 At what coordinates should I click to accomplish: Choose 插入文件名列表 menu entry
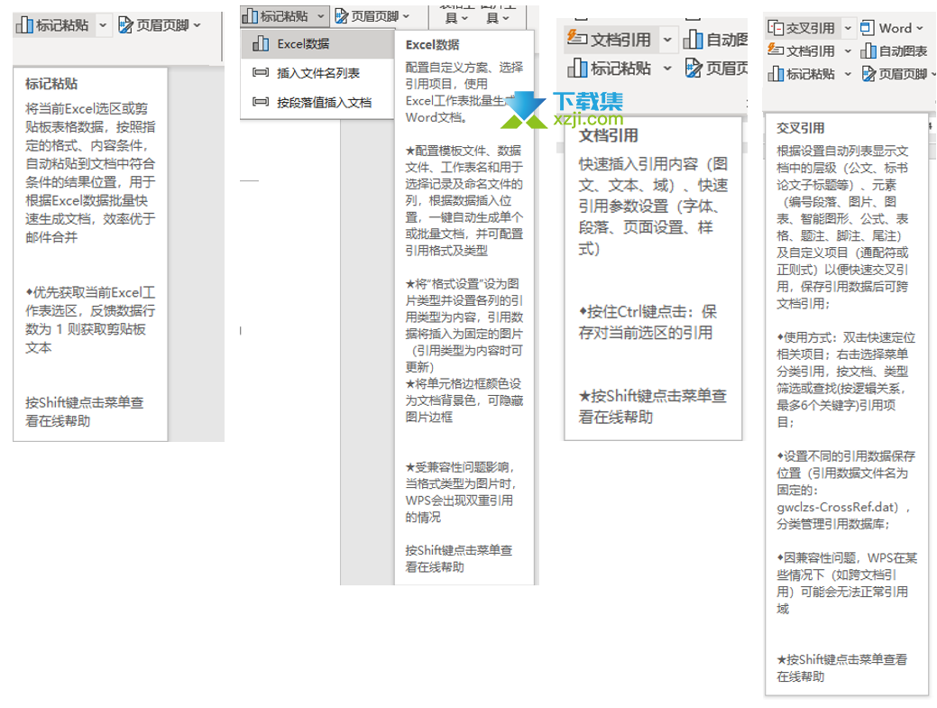tap(317, 73)
